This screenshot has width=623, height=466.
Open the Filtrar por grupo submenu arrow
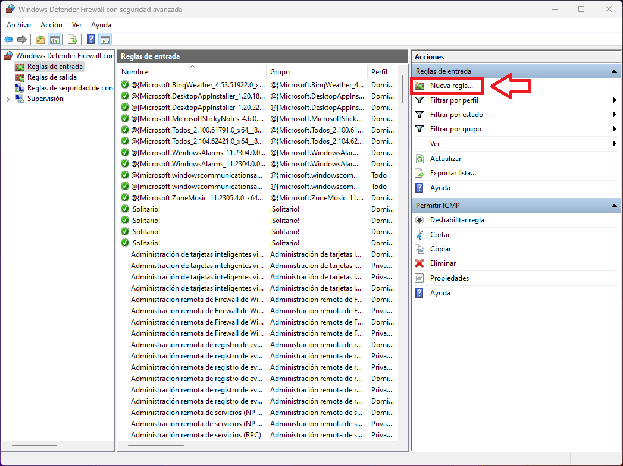pyautogui.click(x=615, y=129)
